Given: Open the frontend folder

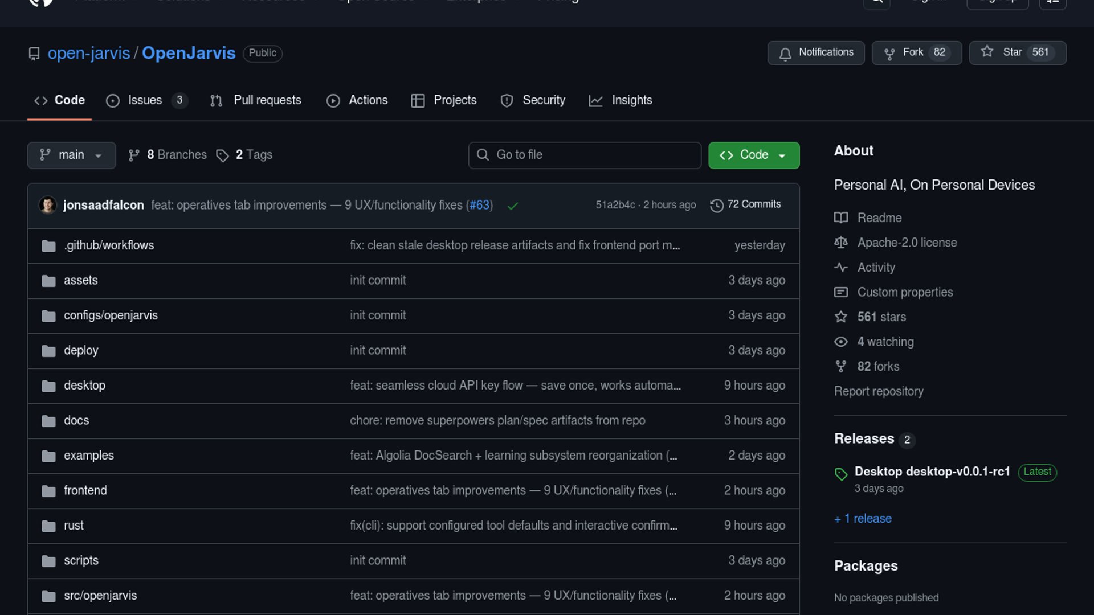Looking at the screenshot, I should [85, 490].
